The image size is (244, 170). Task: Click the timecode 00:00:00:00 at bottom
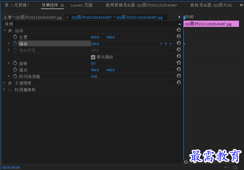tap(11, 167)
